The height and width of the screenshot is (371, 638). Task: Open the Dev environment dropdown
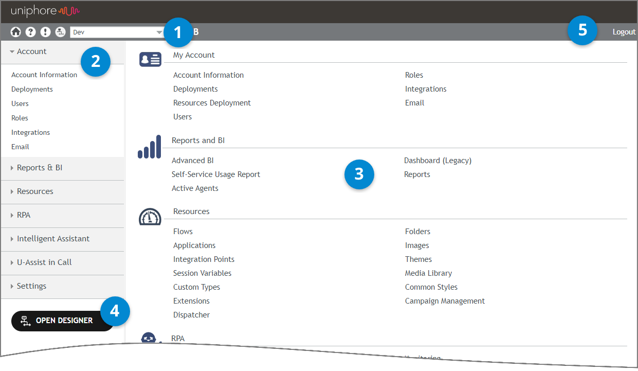point(117,32)
